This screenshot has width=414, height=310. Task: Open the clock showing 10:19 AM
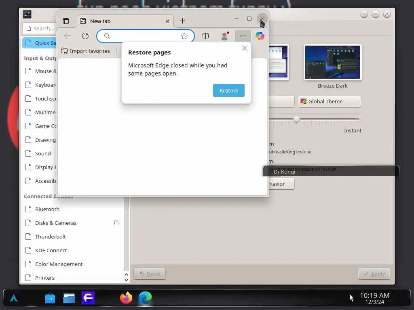coord(374,298)
